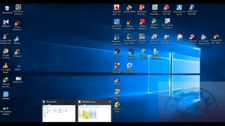The image size is (225, 126).
Task: Open Apowersoft Screen Recorder icon
Action: pyautogui.click(x=129, y=68)
